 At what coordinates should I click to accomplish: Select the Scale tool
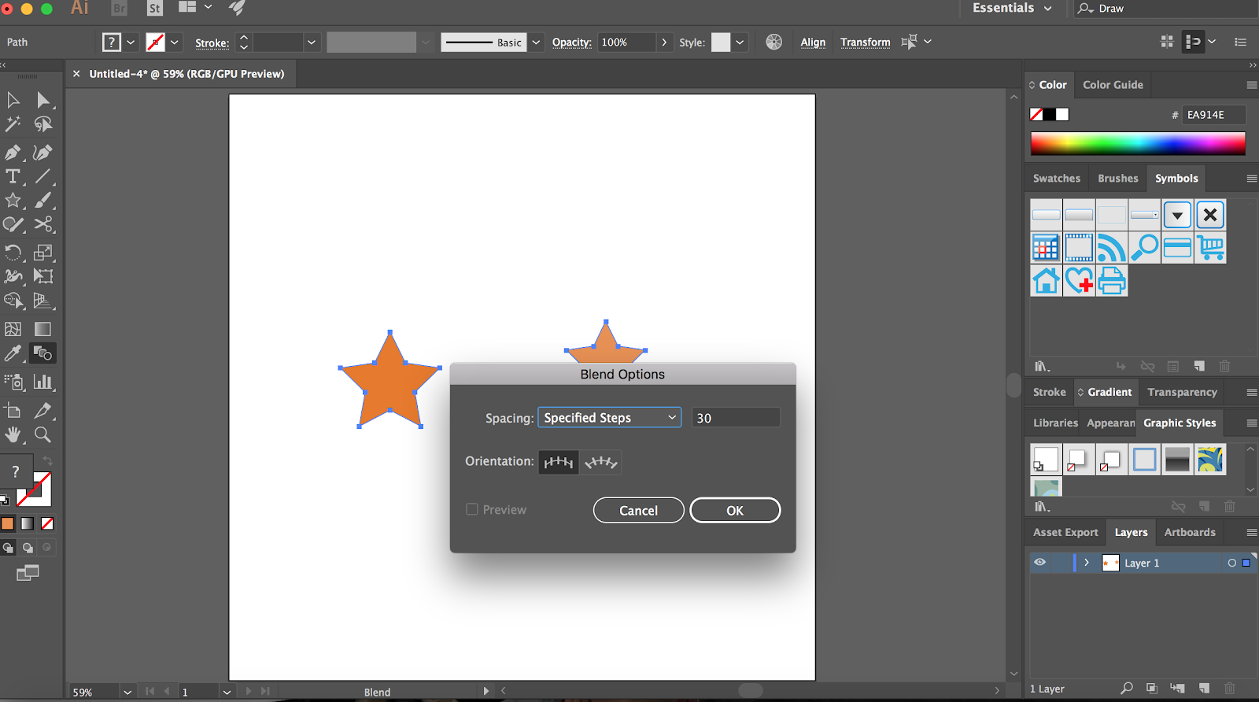pyautogui.click(x=43, y=253)
